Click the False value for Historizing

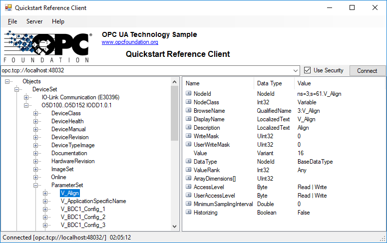coord(304,213)
